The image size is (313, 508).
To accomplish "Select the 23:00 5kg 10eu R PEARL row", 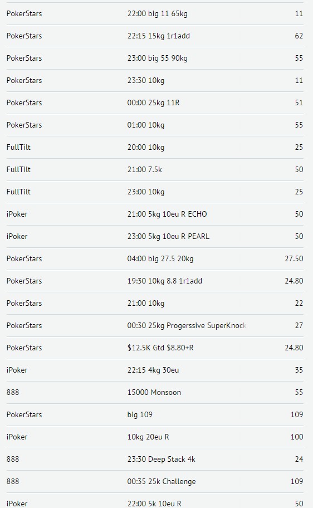I will coord(155,237).
